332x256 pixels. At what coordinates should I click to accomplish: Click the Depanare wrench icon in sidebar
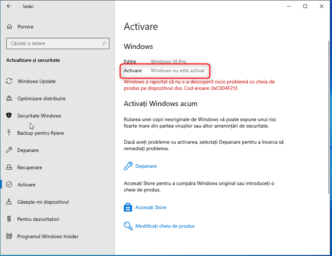click(x=9, y=150)
